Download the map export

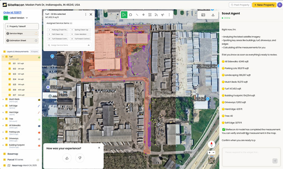213,15
